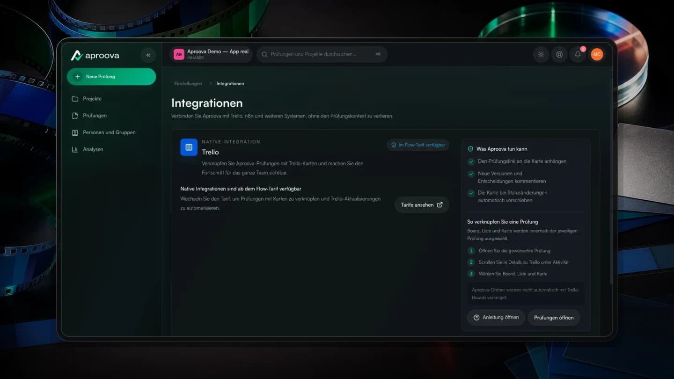Open Prüfungen öffnen
Viewport: 674px width, 379px height.
point(554,318)
